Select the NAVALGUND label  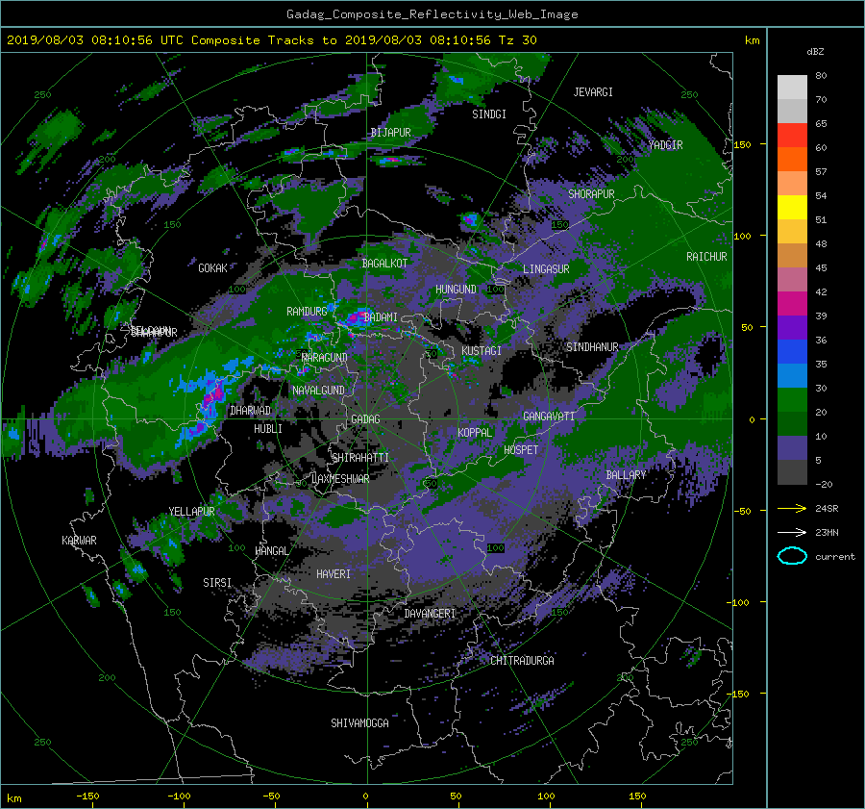[318, 391]
